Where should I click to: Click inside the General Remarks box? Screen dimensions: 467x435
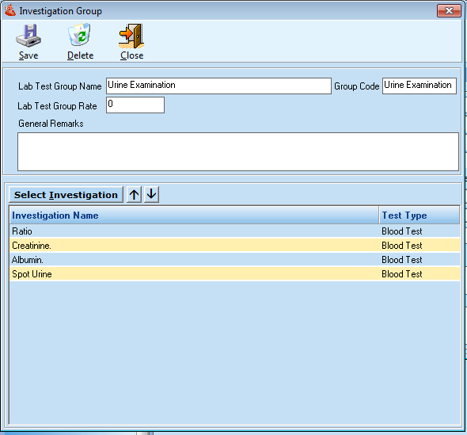pyautogui.click(x=238, y=152)
